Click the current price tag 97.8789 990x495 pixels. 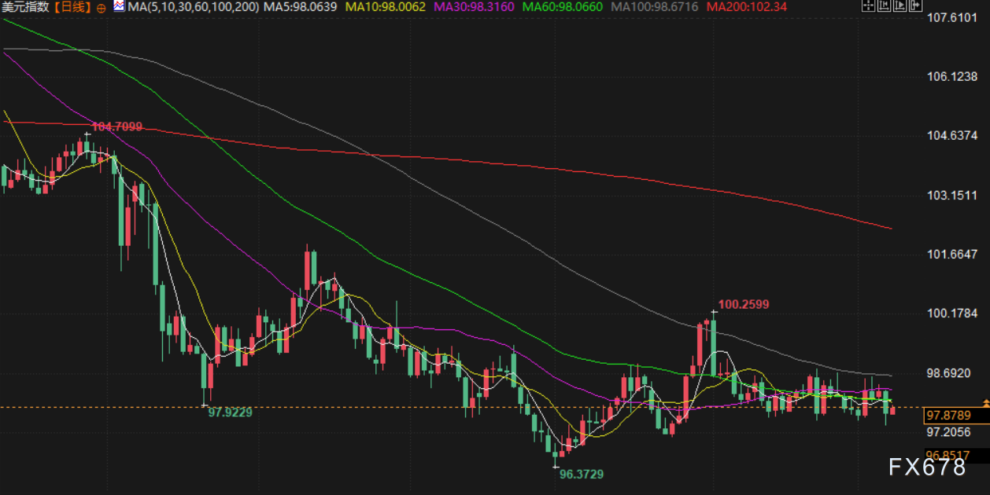click(948, 414)
